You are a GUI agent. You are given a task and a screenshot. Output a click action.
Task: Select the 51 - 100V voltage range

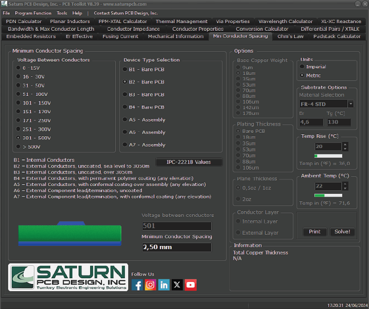32,94
